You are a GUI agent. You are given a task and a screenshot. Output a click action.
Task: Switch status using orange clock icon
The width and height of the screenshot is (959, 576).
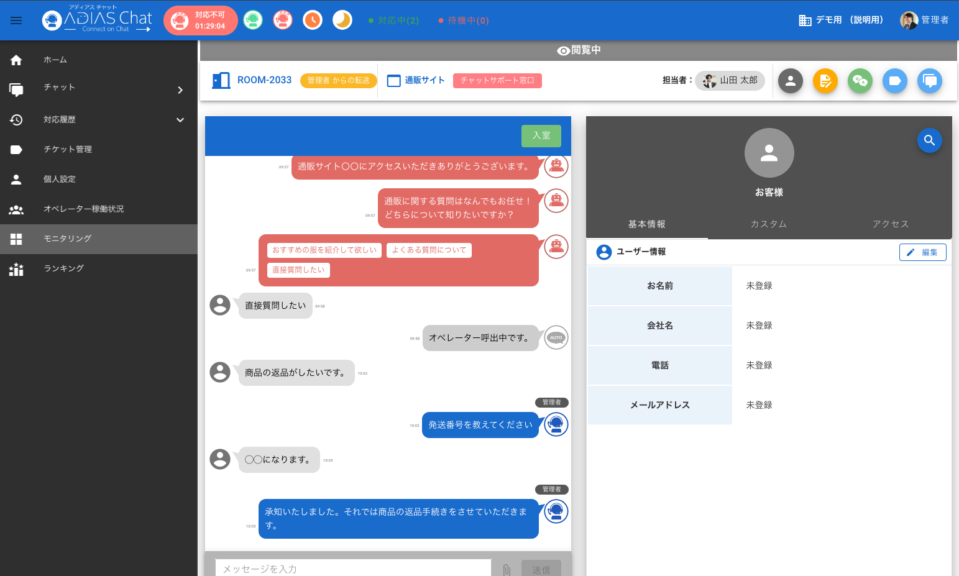[x=313, y=21]
